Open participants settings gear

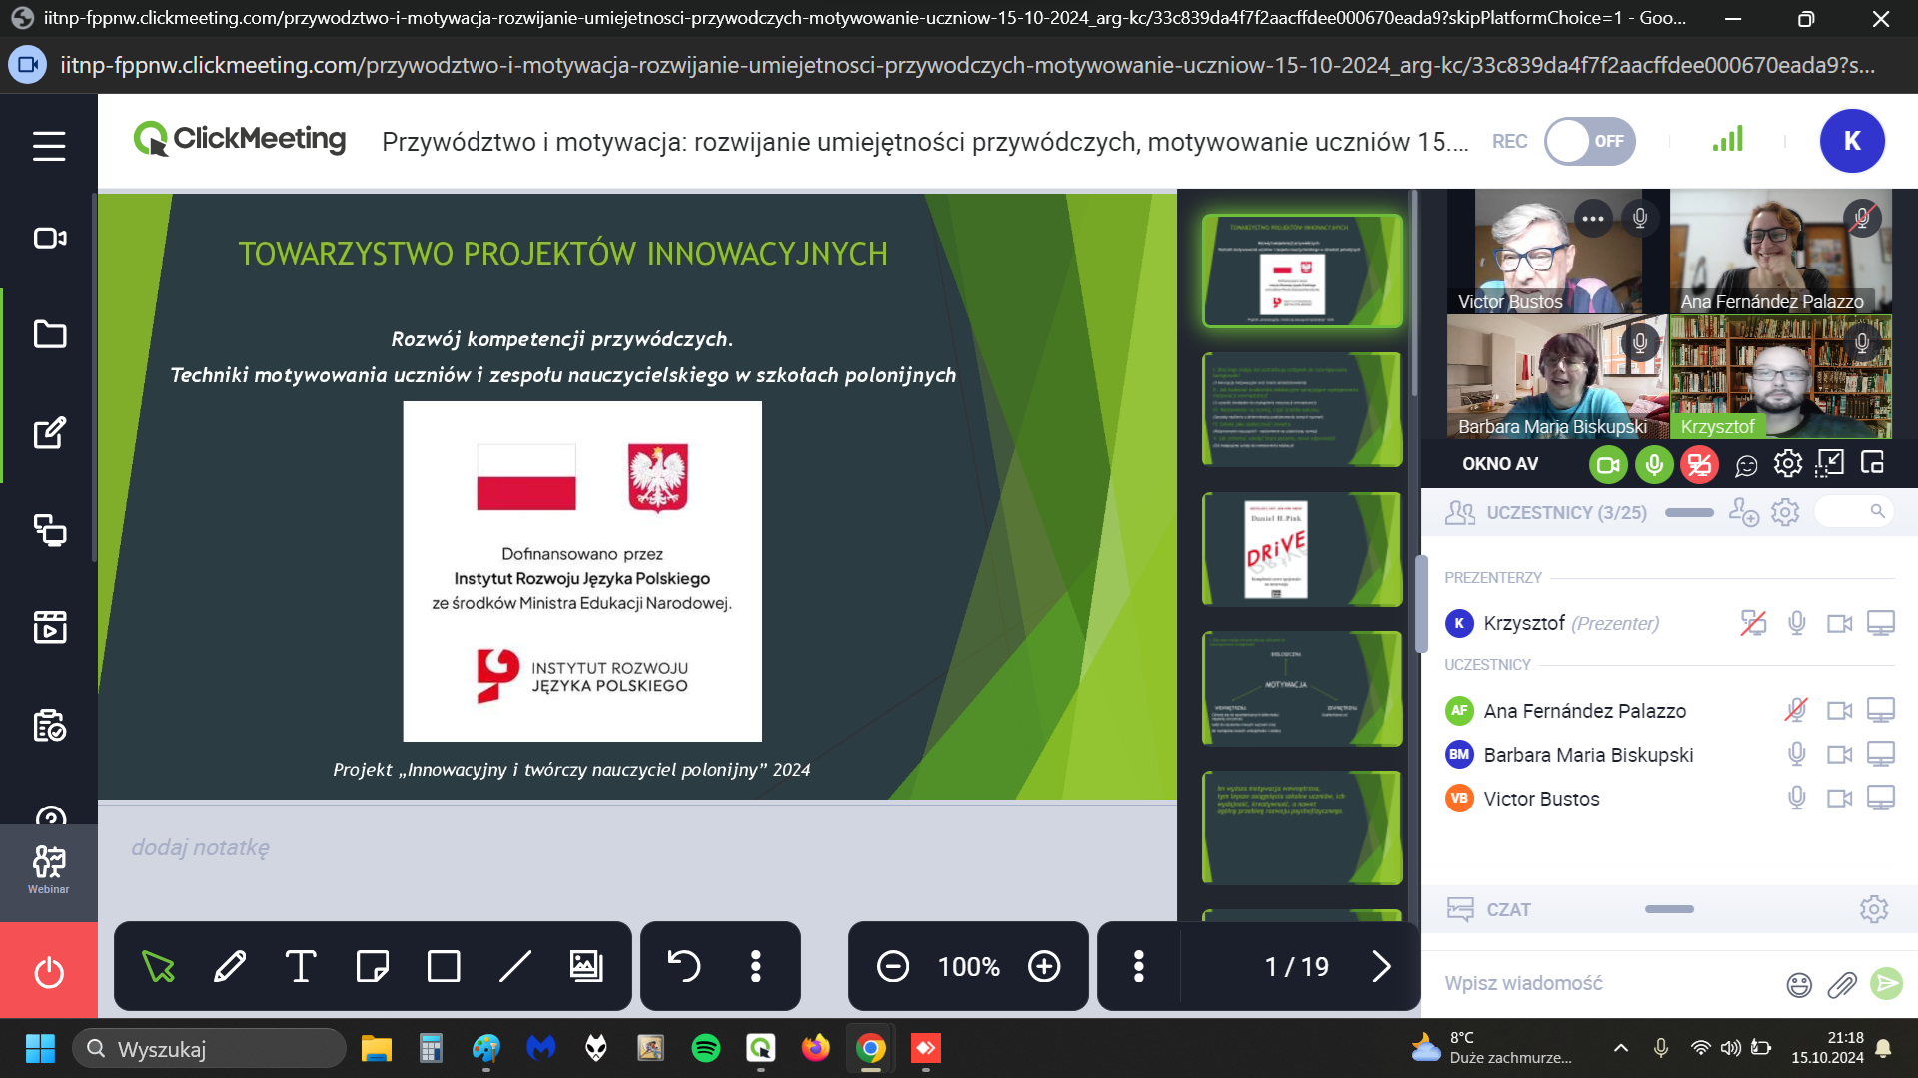coord(1785,512)
